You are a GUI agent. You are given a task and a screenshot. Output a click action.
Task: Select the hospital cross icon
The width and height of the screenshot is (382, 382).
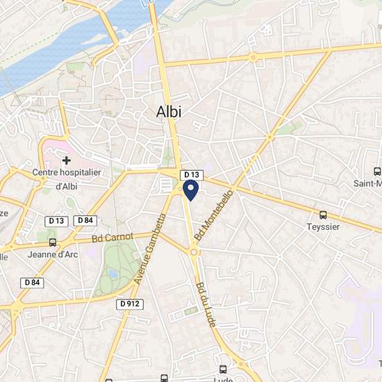(66, 160)
